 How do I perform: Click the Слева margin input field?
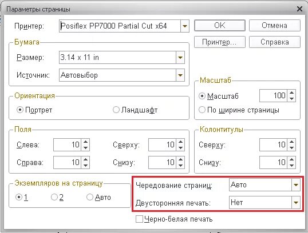[x=68, y=145]
